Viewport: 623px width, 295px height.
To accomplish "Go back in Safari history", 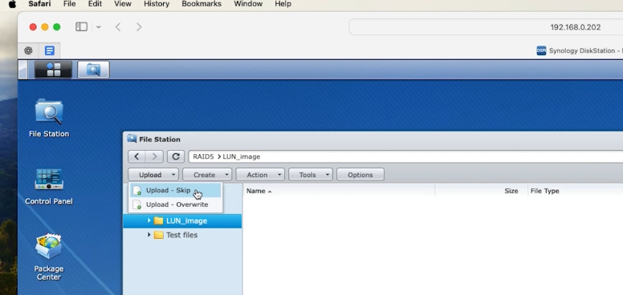I will tap(118, 27).
